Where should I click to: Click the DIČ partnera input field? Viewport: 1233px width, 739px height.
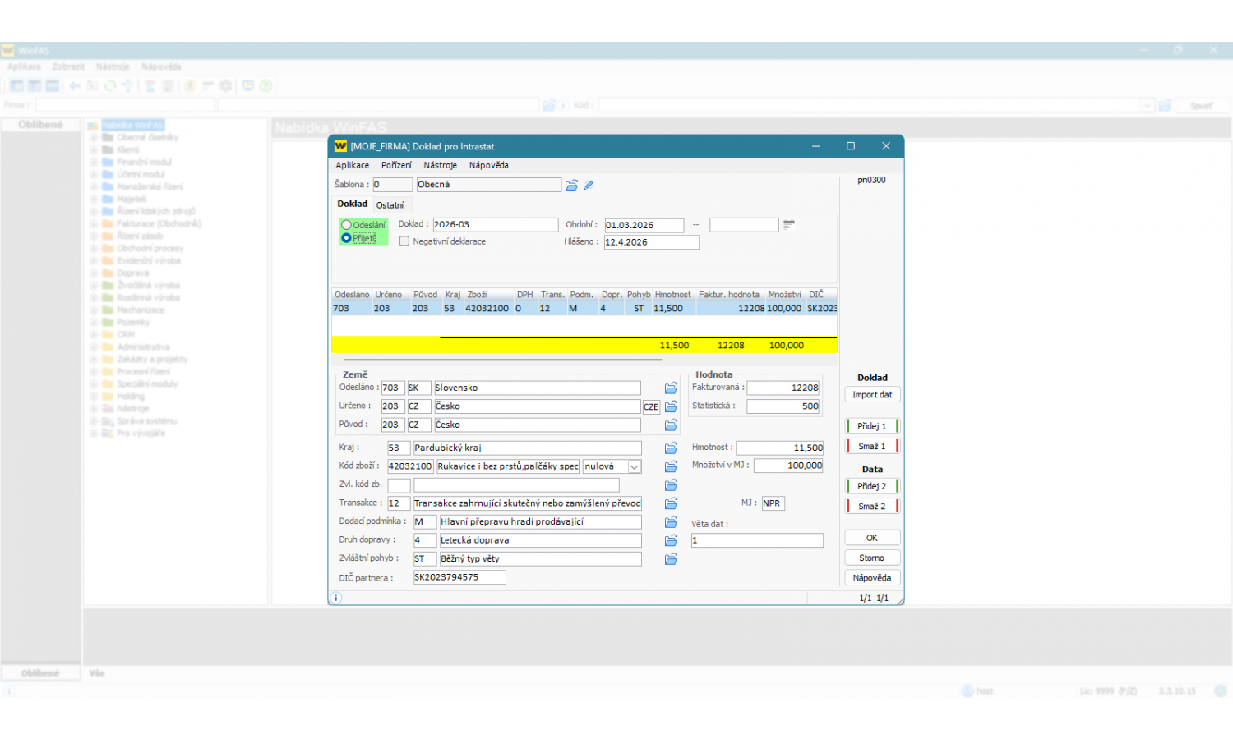tap(459, 578)
